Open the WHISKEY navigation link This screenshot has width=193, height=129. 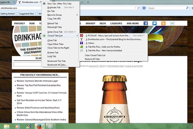point(19,24)
